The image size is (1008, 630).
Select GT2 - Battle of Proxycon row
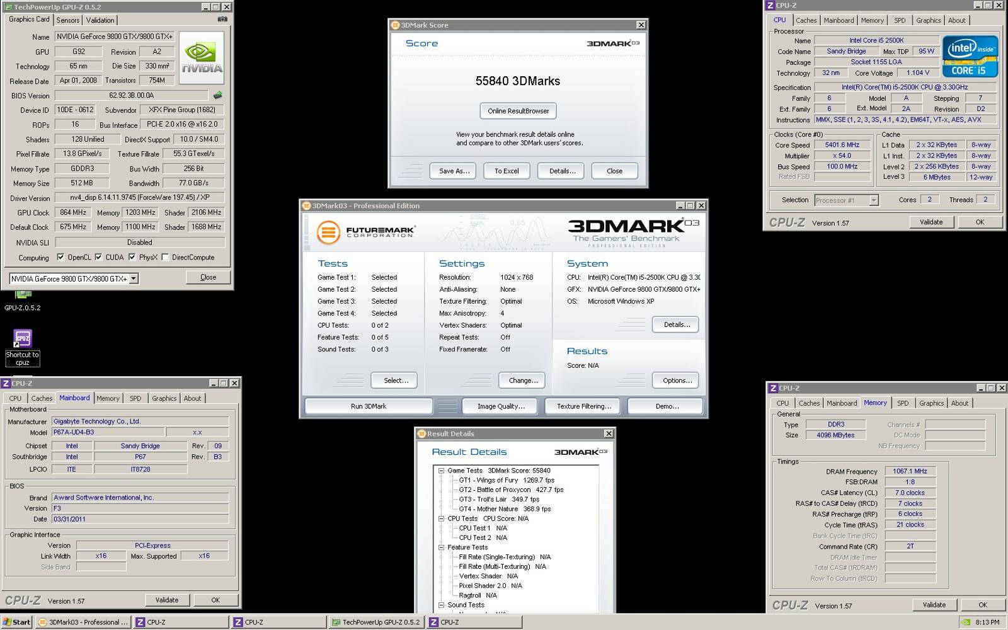click(x=511, y=490)
